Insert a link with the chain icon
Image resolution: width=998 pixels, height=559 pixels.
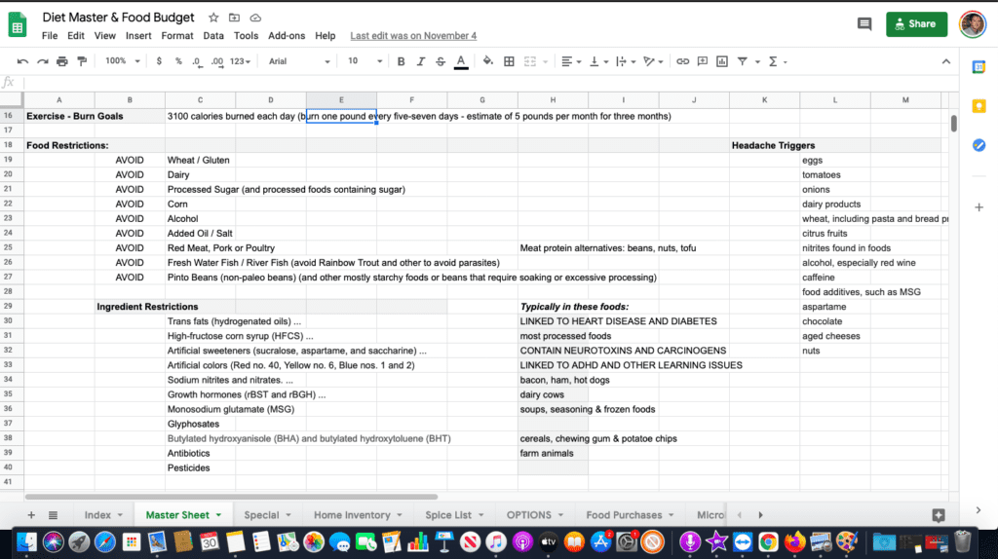(x=682, y=61)
